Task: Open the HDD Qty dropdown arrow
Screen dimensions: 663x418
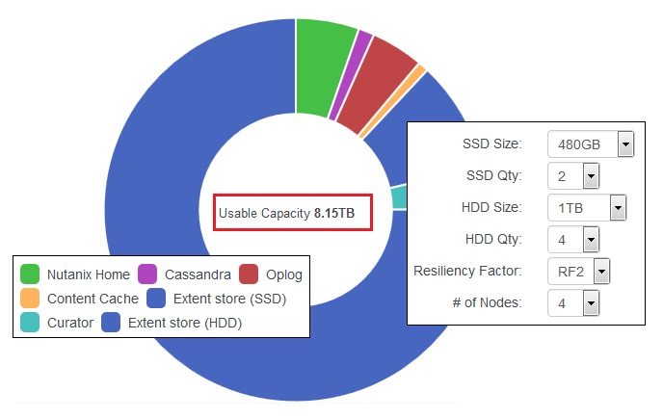Action: [591, 239]
